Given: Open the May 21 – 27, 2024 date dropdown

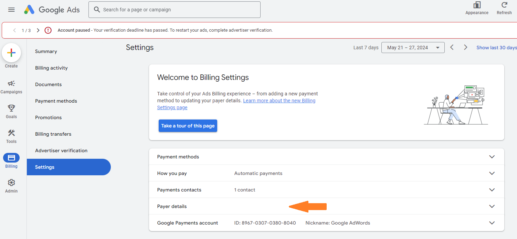Looking at the screenshot, I should [x=413, y=48].
